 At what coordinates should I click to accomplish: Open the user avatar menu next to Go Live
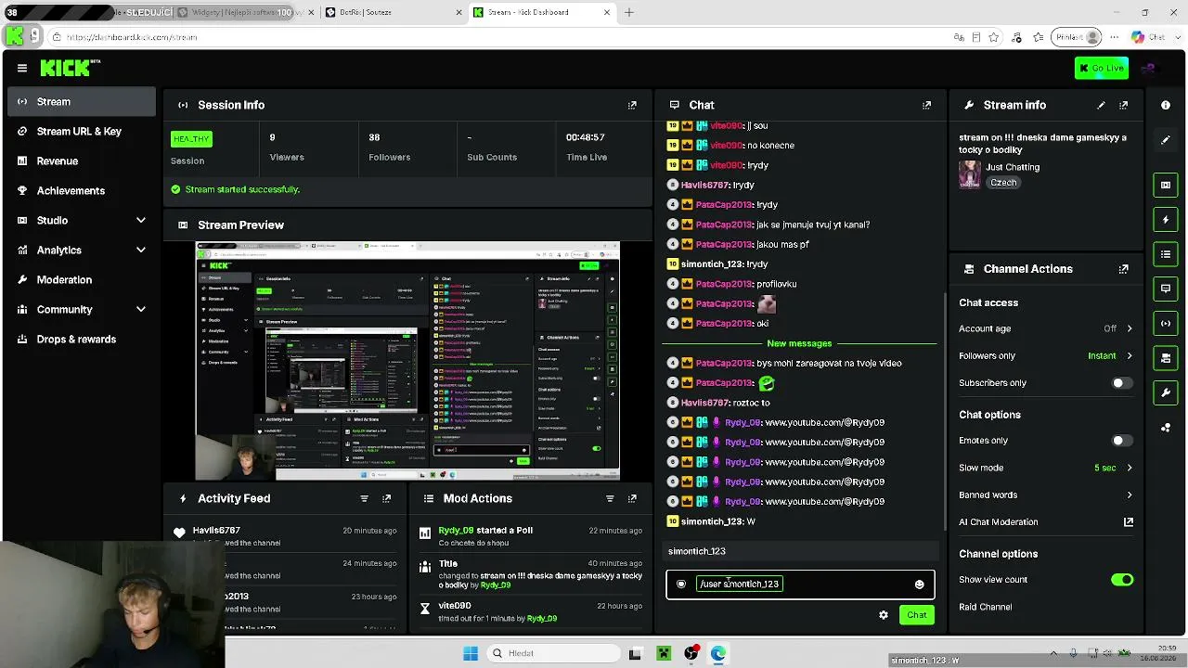tap(1149, 68)
